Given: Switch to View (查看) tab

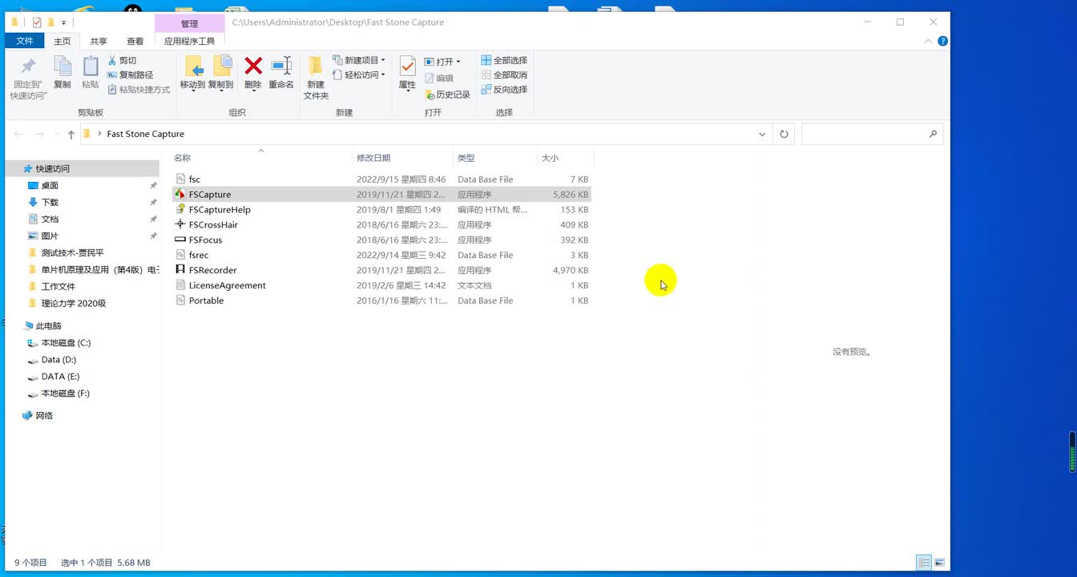Looking at the screenshot, I should [135, 41].
